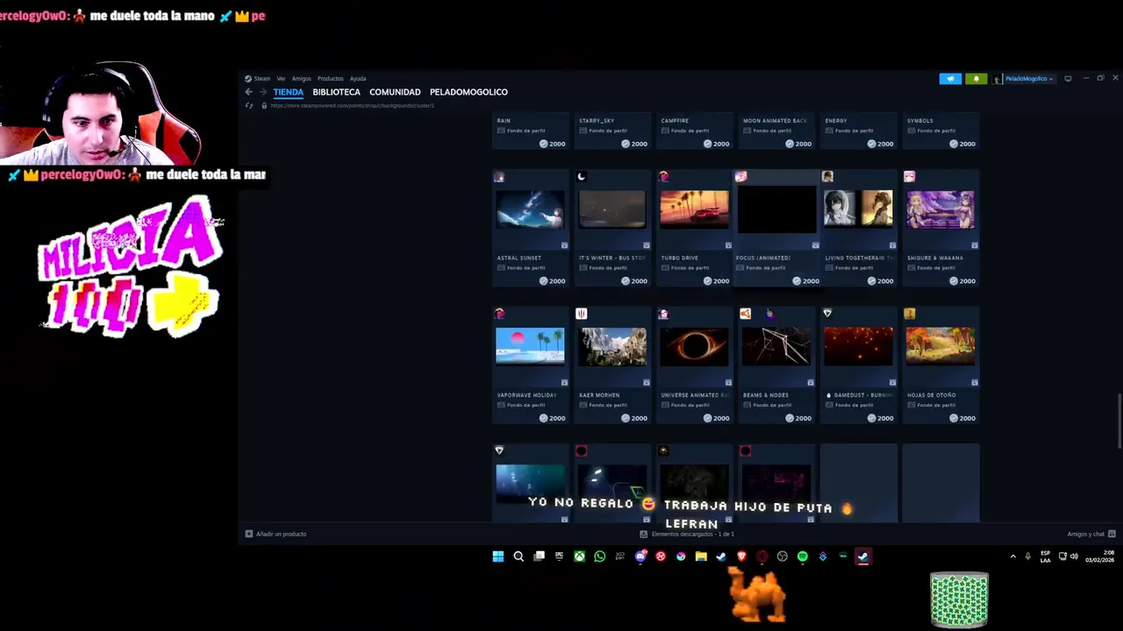The image size is (1123, 631).
Task: Click the game icon above Hojas de Otoño
Action: [x=909, y=314]
